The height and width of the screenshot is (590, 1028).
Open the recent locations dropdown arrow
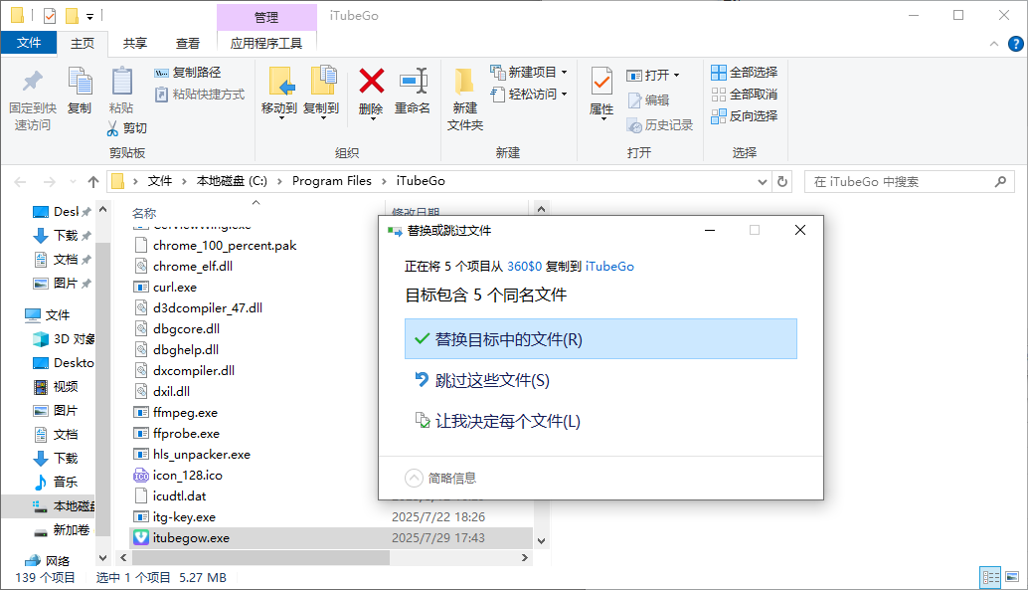[x=73, y=182]
